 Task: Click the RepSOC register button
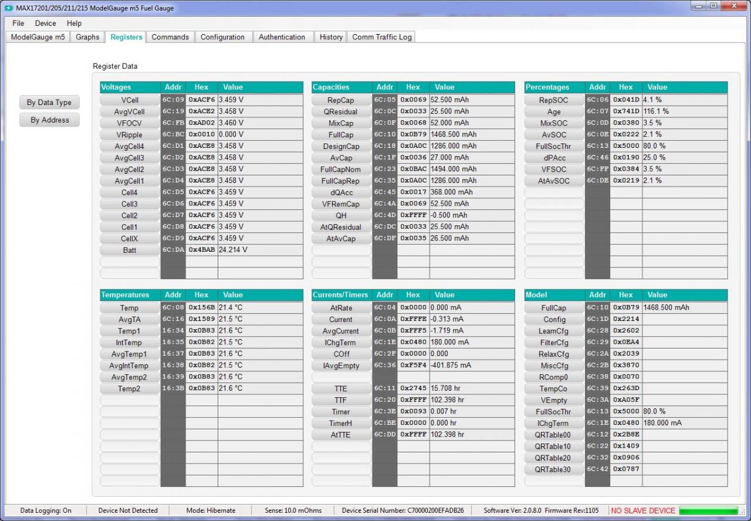[x=554, y=100]
